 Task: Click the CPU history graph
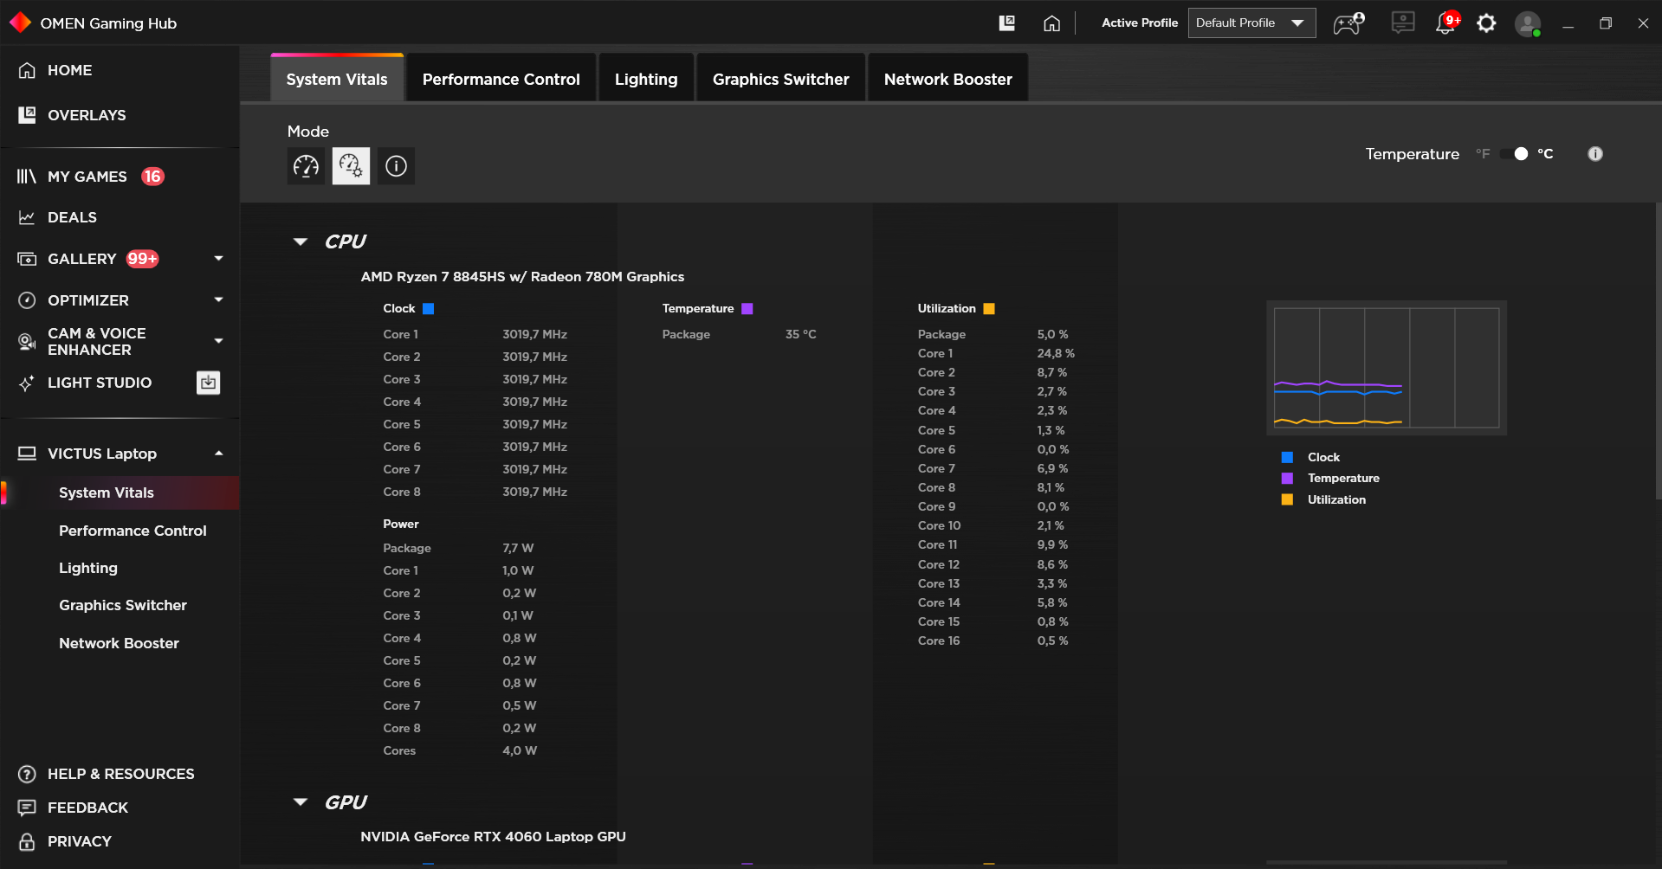coord(1387,368)
